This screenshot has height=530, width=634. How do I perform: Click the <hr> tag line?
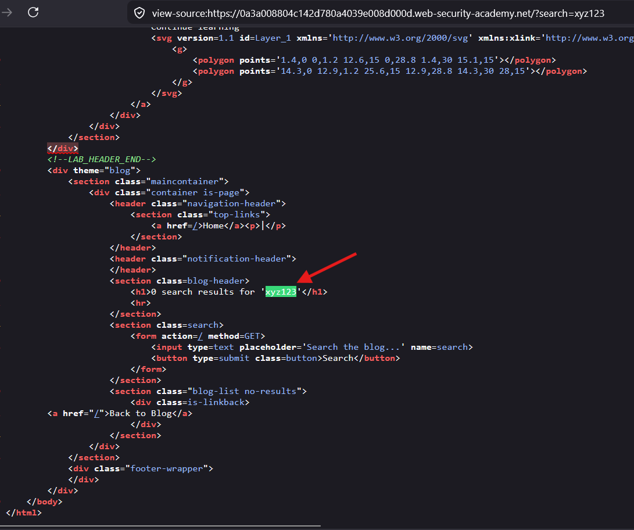[141, 303]
